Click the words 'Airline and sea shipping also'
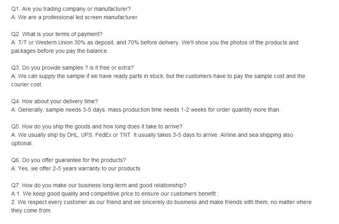The image size is (339, 224). [x=257, y=135]
